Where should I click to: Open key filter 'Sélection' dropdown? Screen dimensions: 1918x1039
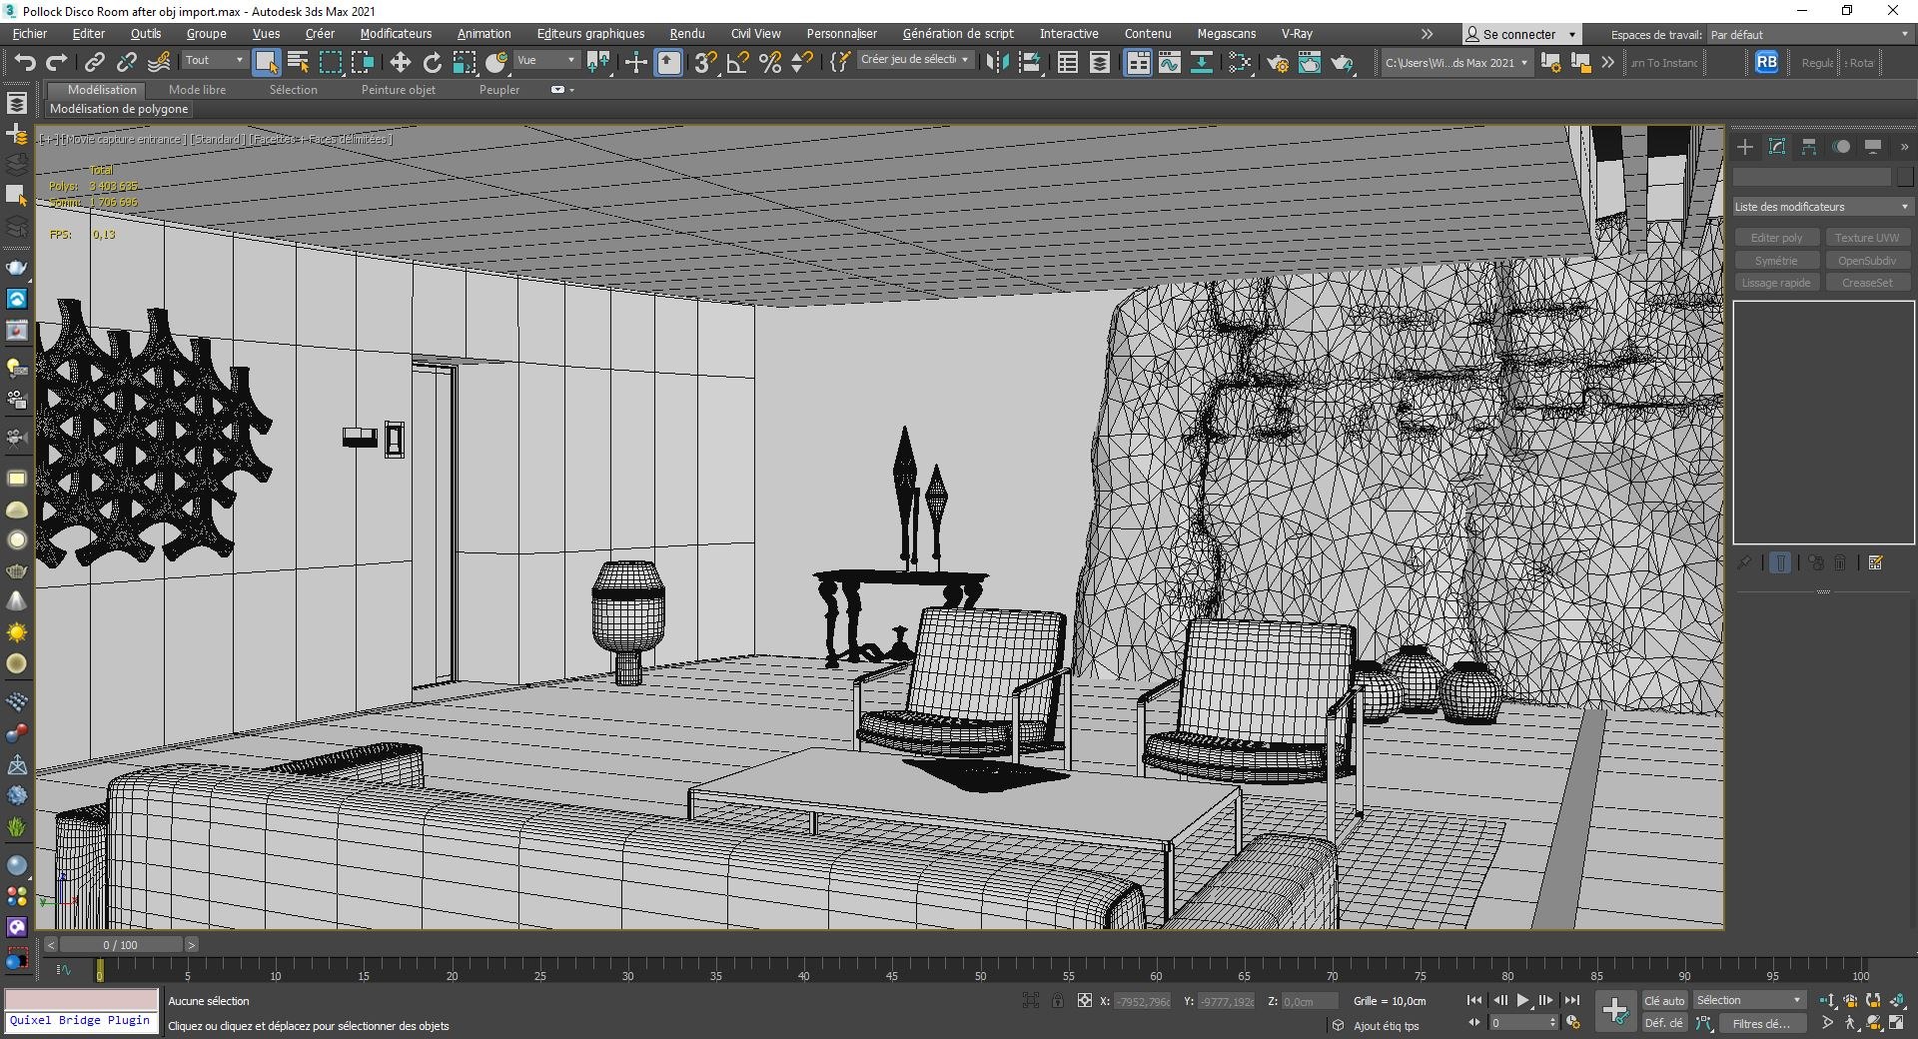pyautogui.click(x=1749, y=1000)
